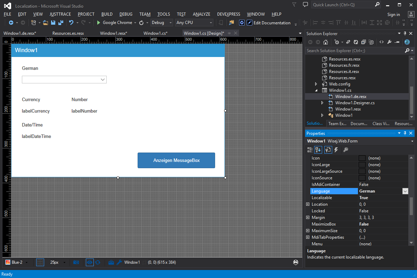Save the current file with single-disk icon

tap(53, 23)
